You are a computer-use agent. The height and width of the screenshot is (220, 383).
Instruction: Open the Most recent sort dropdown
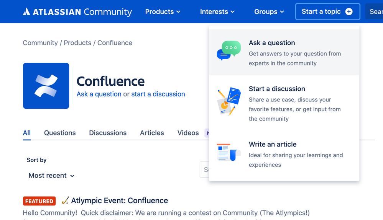pos(51,176)
